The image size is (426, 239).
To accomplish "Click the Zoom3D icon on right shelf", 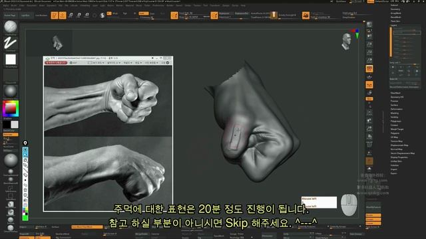I will click(x=369, y=129).
